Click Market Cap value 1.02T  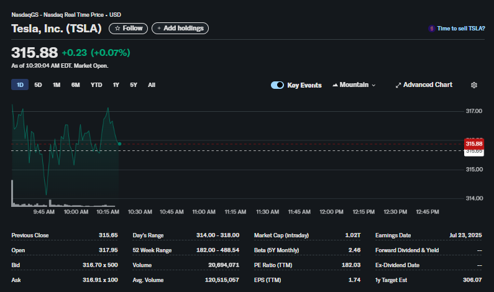[353, 235]
